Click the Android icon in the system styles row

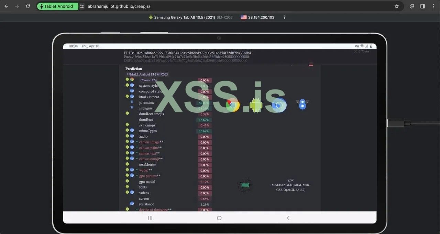(x=127, y=85)
